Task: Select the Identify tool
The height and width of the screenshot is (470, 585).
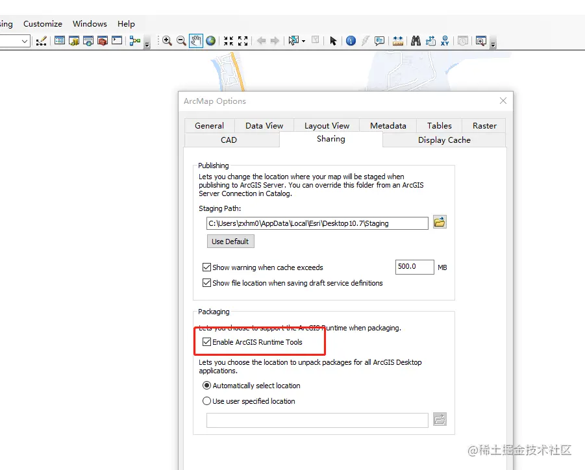Action: click(351, 41)
